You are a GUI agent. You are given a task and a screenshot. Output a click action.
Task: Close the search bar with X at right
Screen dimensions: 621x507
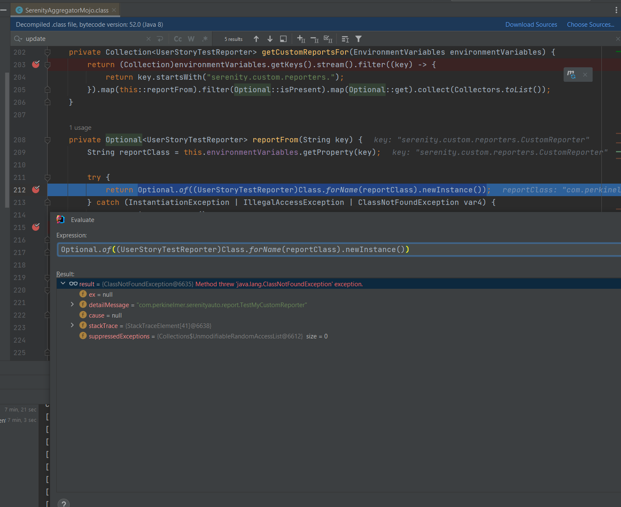point(618,39)
